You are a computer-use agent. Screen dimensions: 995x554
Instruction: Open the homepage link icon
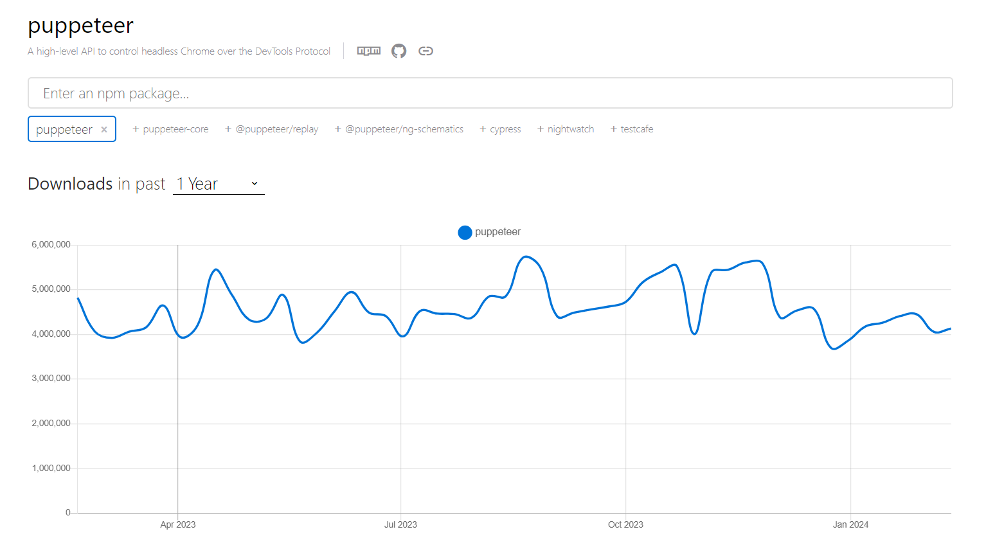point(426,51)
